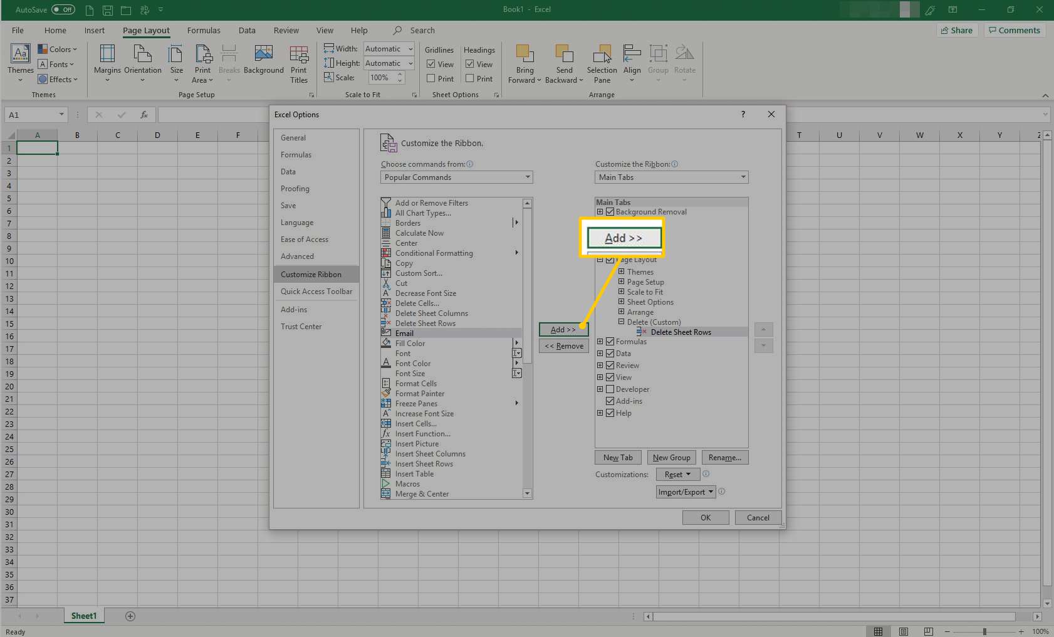This screenshot has height=637, width=1054.
Task: Click the Name Box showing A1
Action: pyautogui.click(x=36, y=115)
